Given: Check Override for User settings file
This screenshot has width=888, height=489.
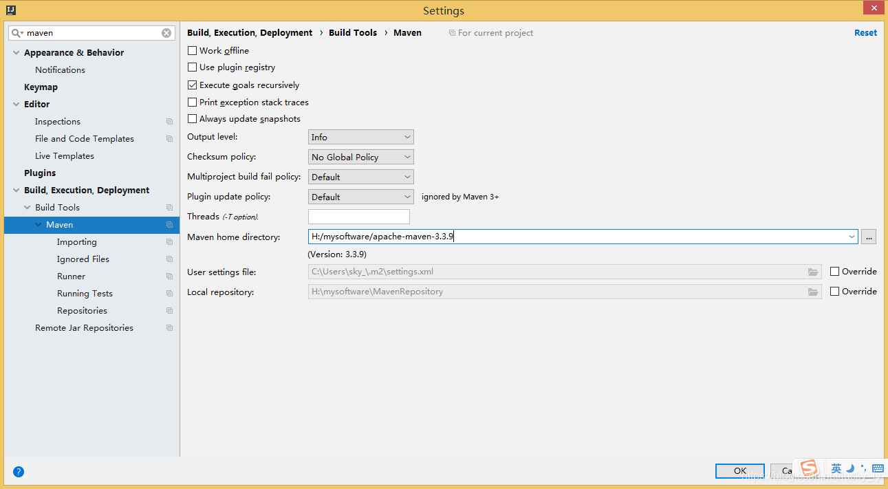Looking at the screenshot, I should point(834,272).
